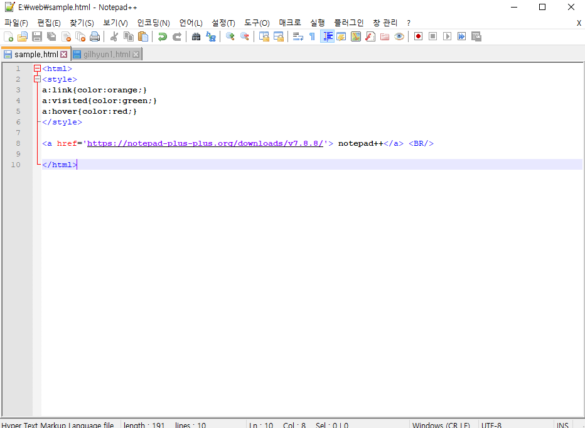Open Function List icon
585x428 pixels.
tap(370, 36)
